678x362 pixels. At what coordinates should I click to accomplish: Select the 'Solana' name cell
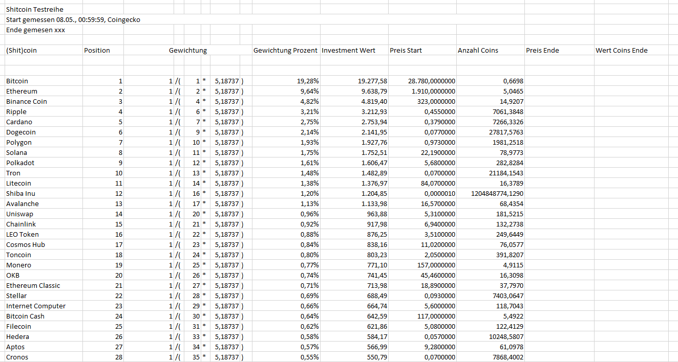44,152
